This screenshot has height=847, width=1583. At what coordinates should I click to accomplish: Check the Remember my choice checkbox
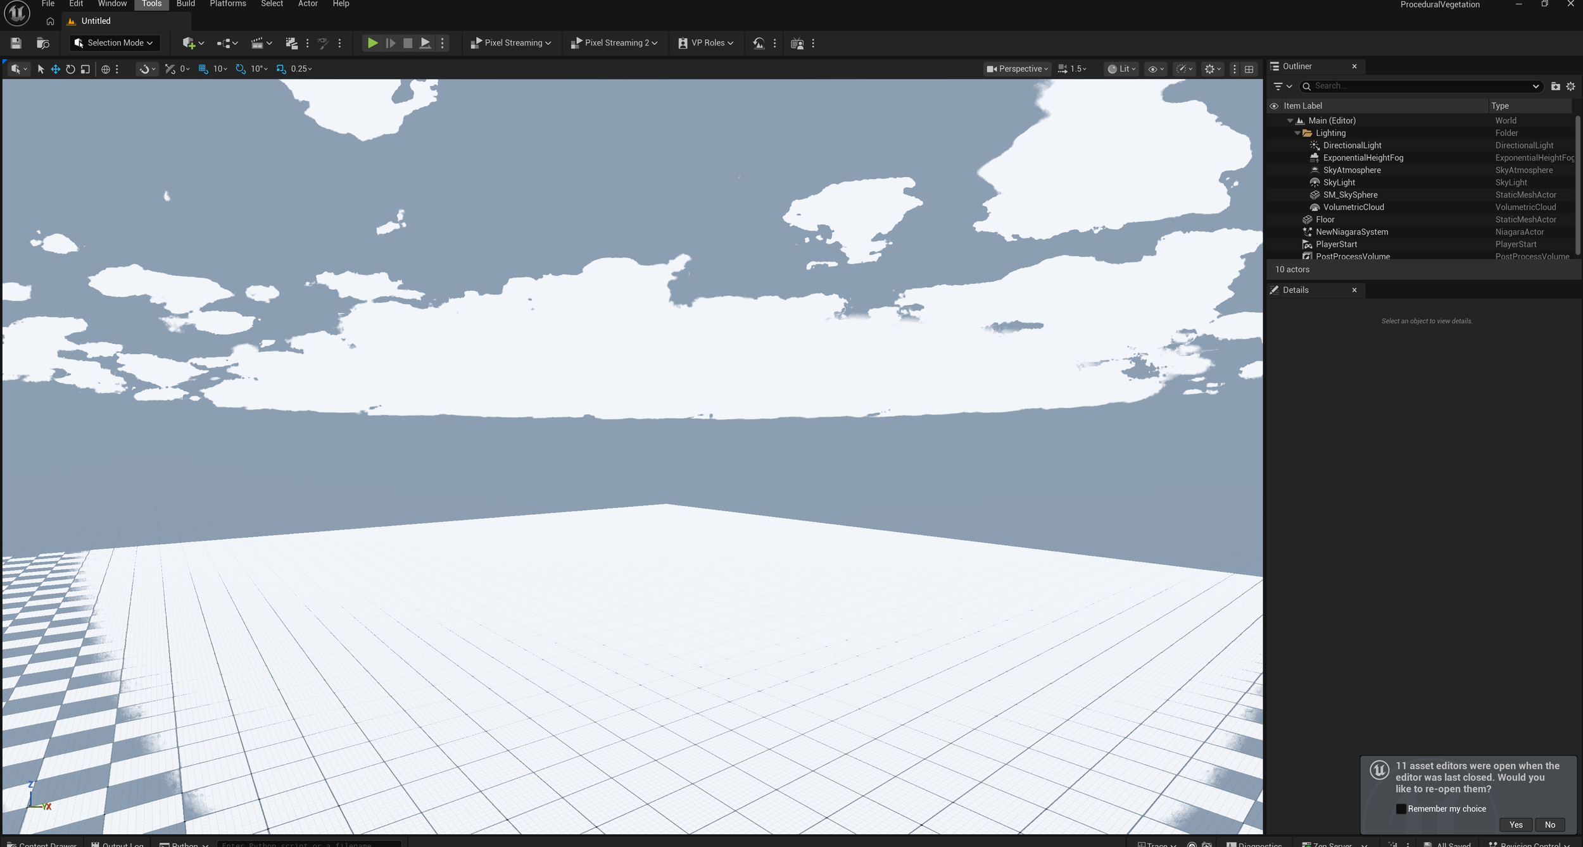pyautogui.click(x=1401, y=808)
